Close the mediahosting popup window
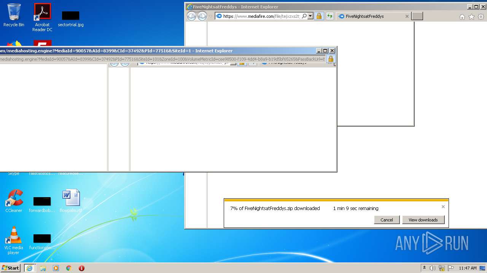The width and height of the screenshot is (487, 273). coord(332,51)
